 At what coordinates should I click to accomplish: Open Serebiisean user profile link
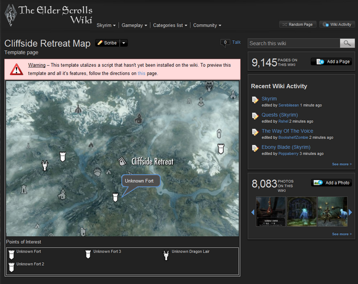(x=289, y=105)
